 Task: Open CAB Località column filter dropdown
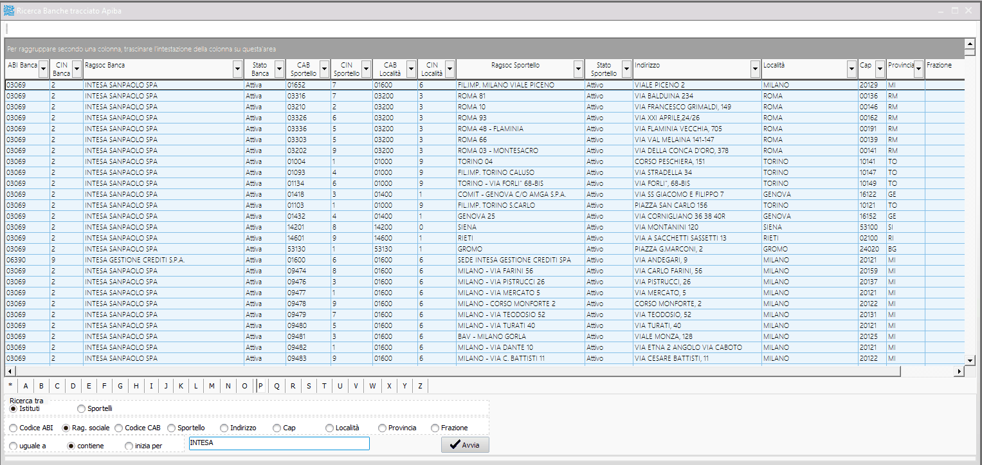point(411,68)
